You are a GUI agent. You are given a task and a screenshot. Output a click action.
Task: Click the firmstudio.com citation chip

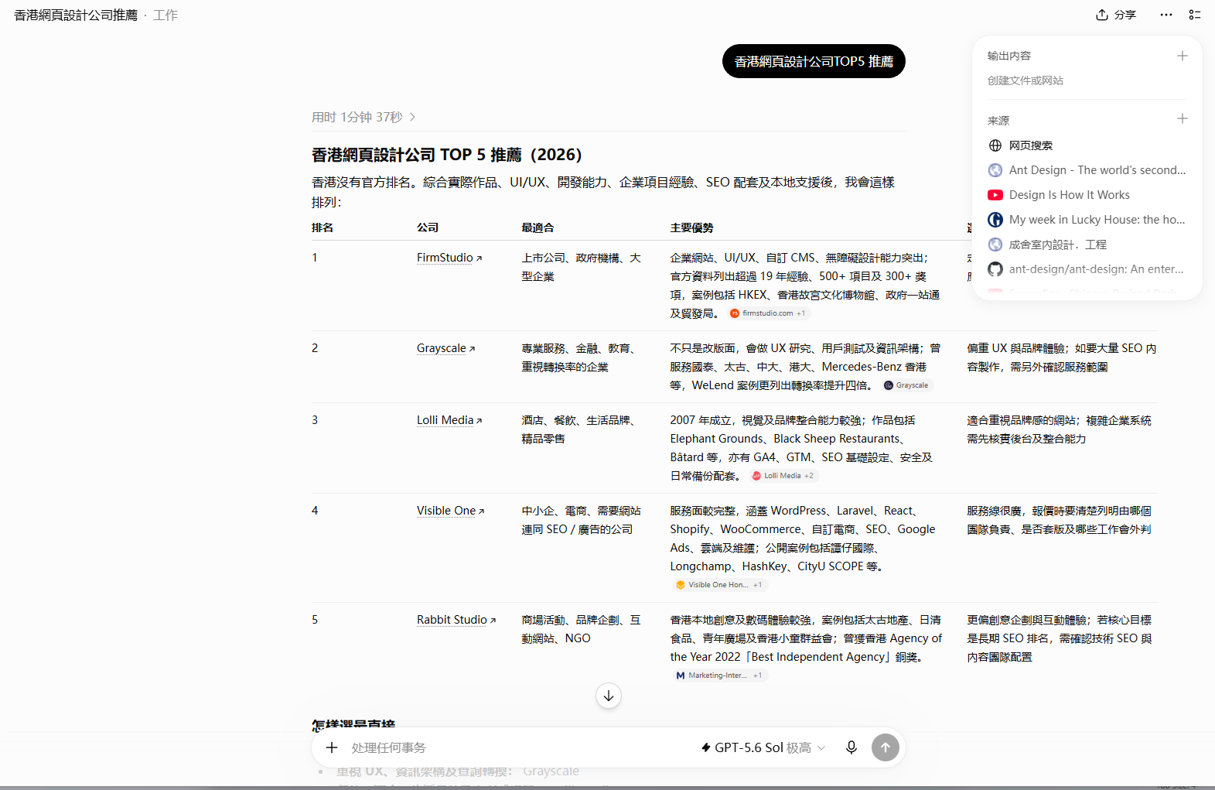pos(767,313)
